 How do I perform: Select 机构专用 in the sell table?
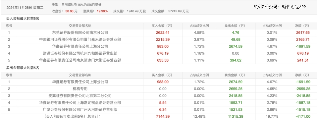[x=80, y=89]
